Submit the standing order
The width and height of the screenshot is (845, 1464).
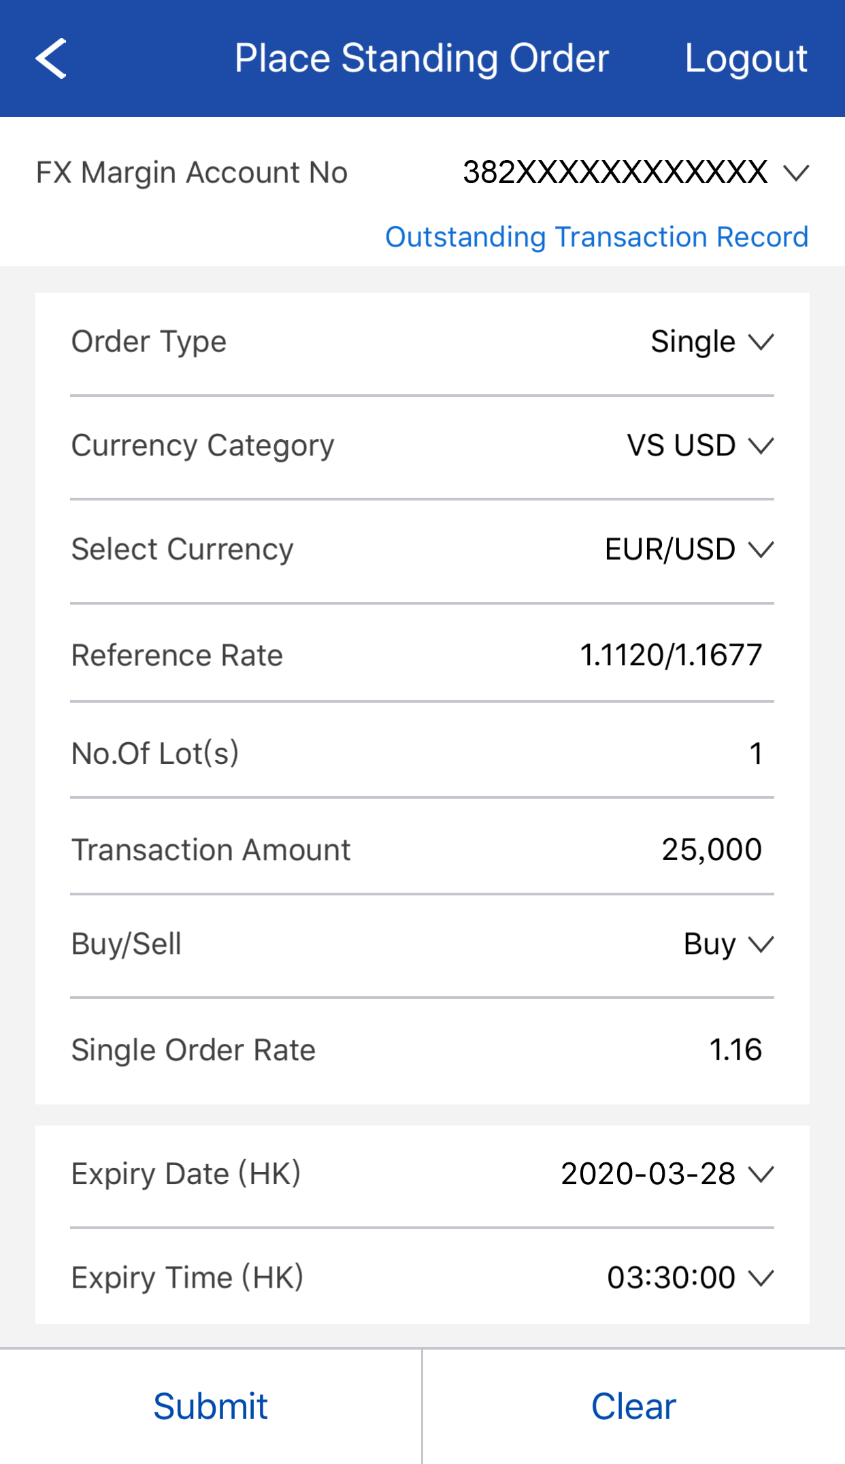click(211, 1406)
